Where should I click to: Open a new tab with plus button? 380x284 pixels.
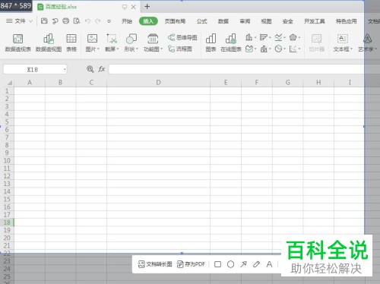(x=147, y=7)
